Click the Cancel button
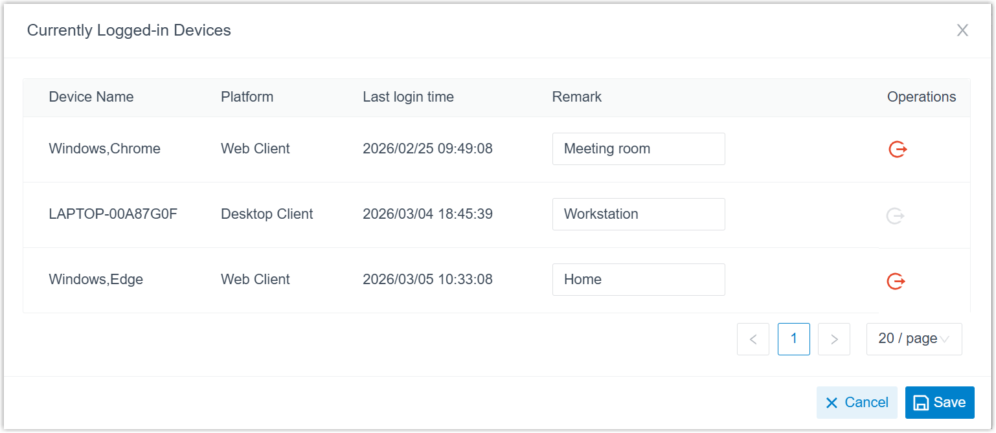 857,403
